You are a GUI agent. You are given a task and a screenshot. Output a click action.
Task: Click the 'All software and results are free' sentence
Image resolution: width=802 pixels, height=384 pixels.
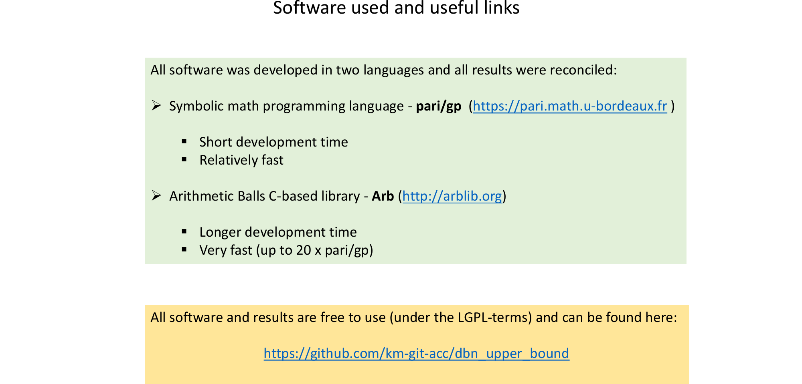click(x=414, y=318)
